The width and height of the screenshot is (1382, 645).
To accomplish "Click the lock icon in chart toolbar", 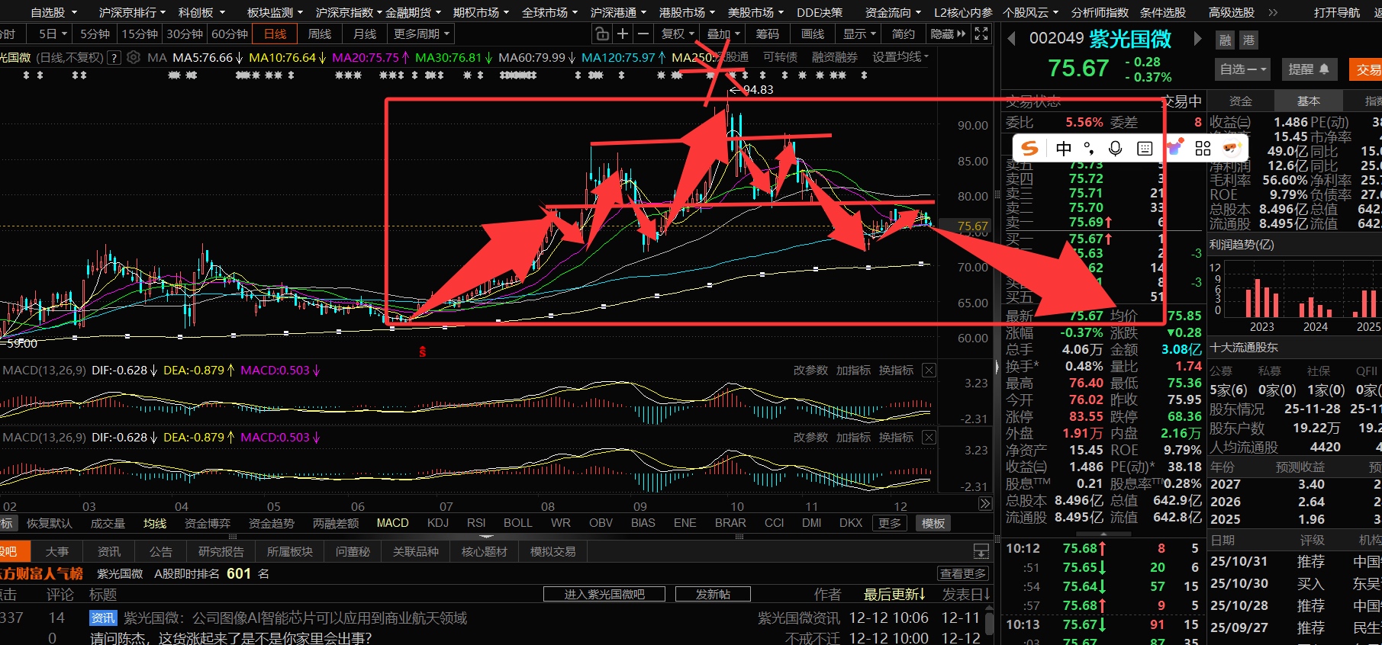I will coord(602,34).
